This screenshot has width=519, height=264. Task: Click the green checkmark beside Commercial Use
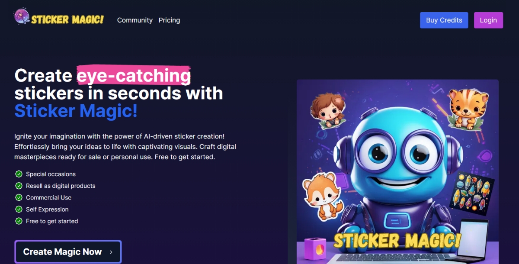tap(19, 197)
